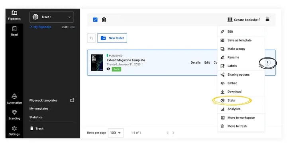Open Trash in the sidebar
287x147 pixels.
37,129
